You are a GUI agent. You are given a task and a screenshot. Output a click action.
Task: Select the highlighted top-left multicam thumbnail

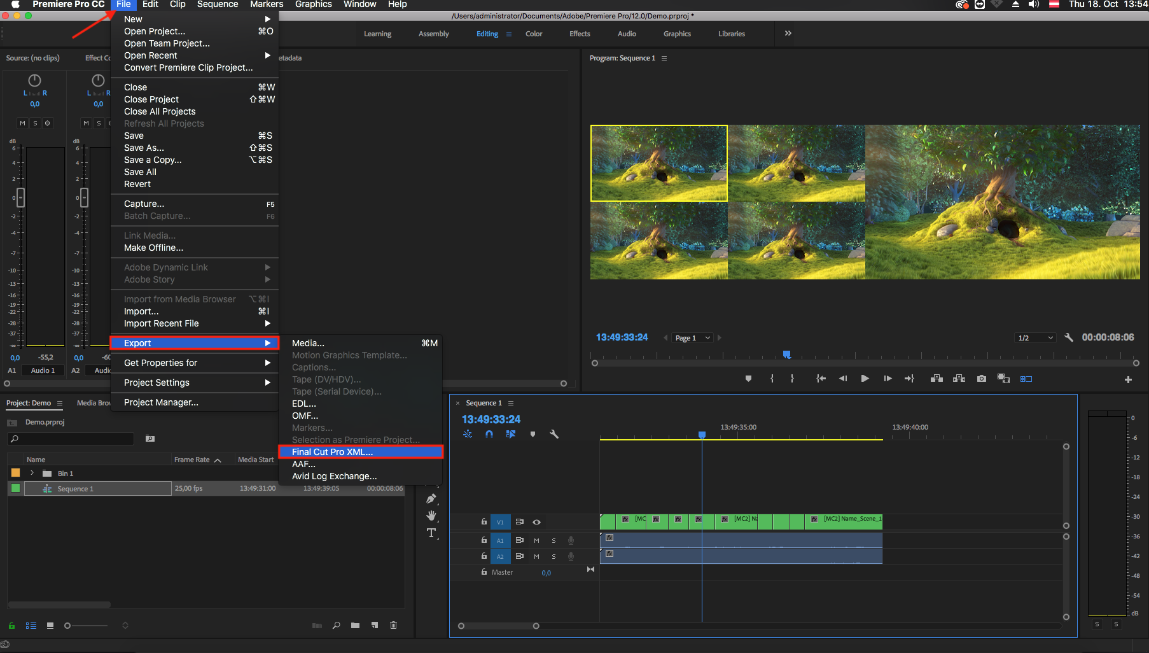[659, 163]
